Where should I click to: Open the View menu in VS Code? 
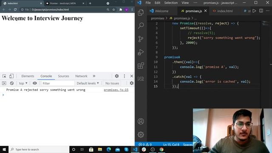(x=185, y=3)
